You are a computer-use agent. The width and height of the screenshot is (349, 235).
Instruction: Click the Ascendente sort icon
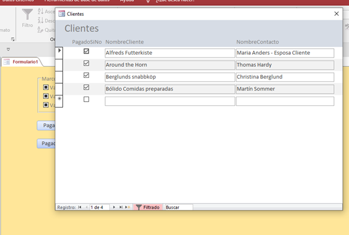(41, 11)
